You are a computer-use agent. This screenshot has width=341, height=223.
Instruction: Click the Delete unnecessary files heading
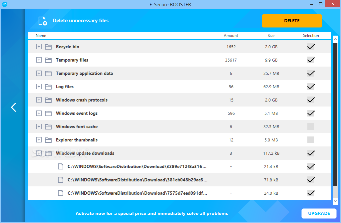point(81,21)
